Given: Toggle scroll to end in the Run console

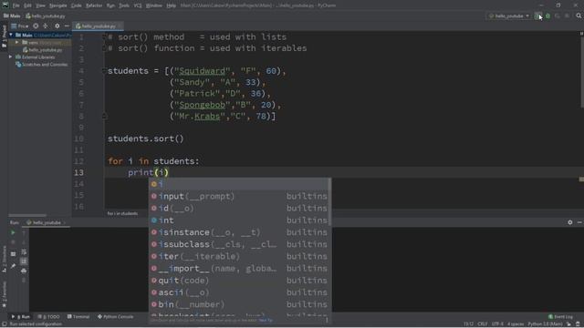Looking at the screenshot, I should (24, 261).
